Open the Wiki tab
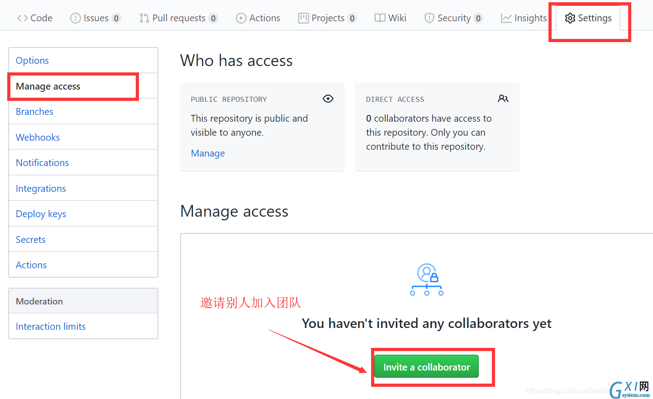The height and width of the screenshot is (399, 653). click(x=391, y=18)
